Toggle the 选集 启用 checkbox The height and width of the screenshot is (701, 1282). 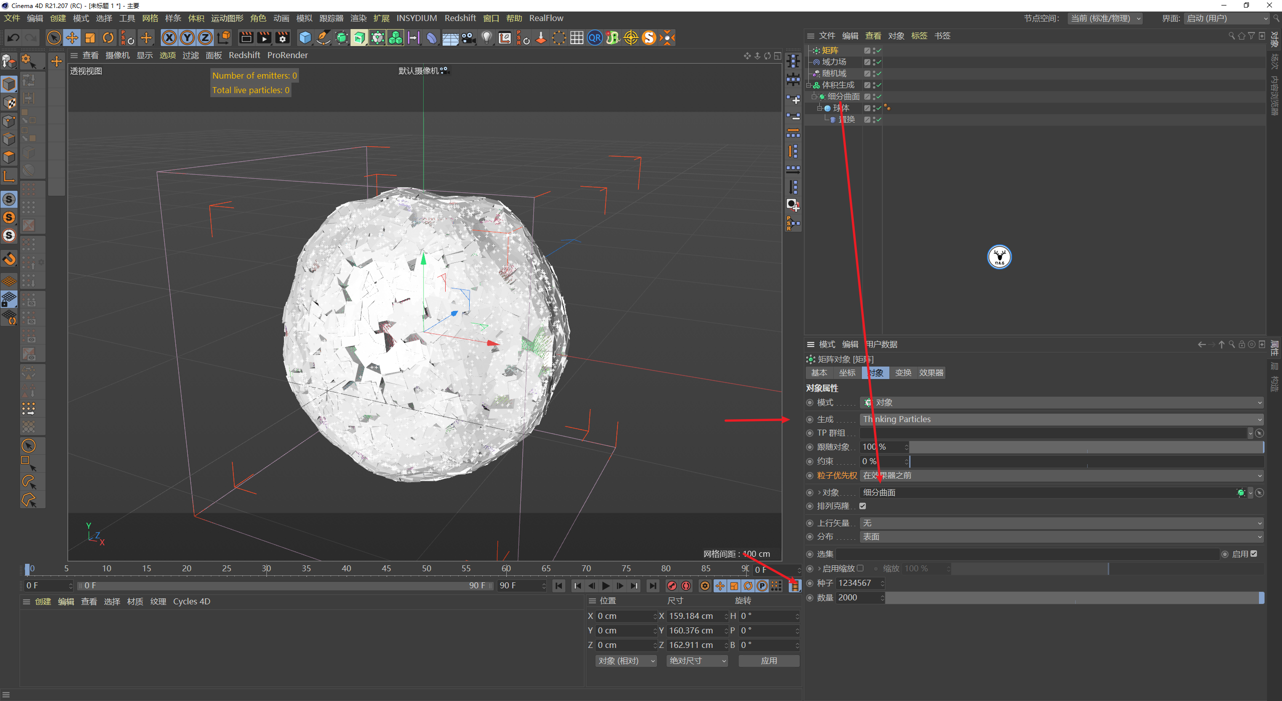pyautogui.click(x=1253, y=554)
